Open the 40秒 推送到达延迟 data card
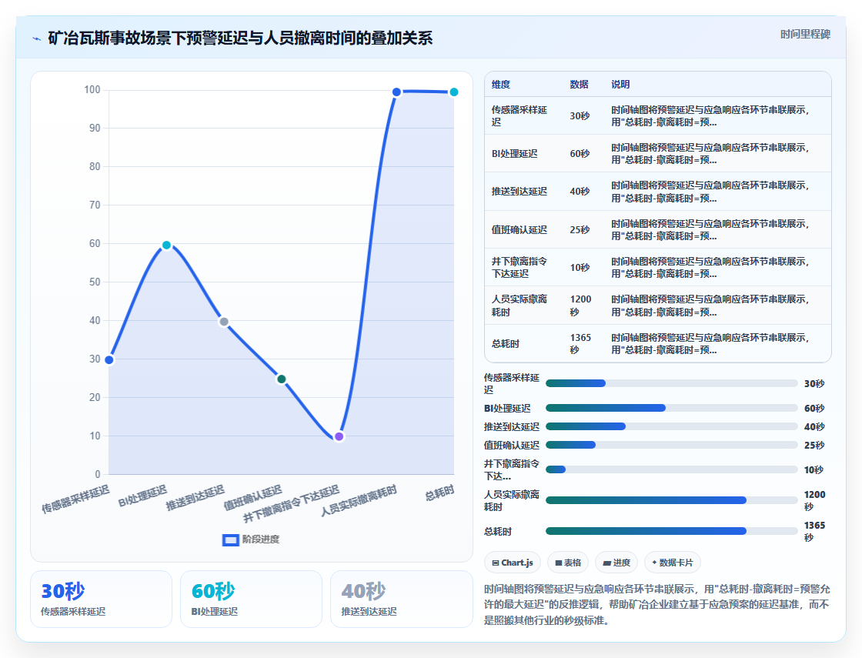The image size is (862, 658). click(401, 600)
